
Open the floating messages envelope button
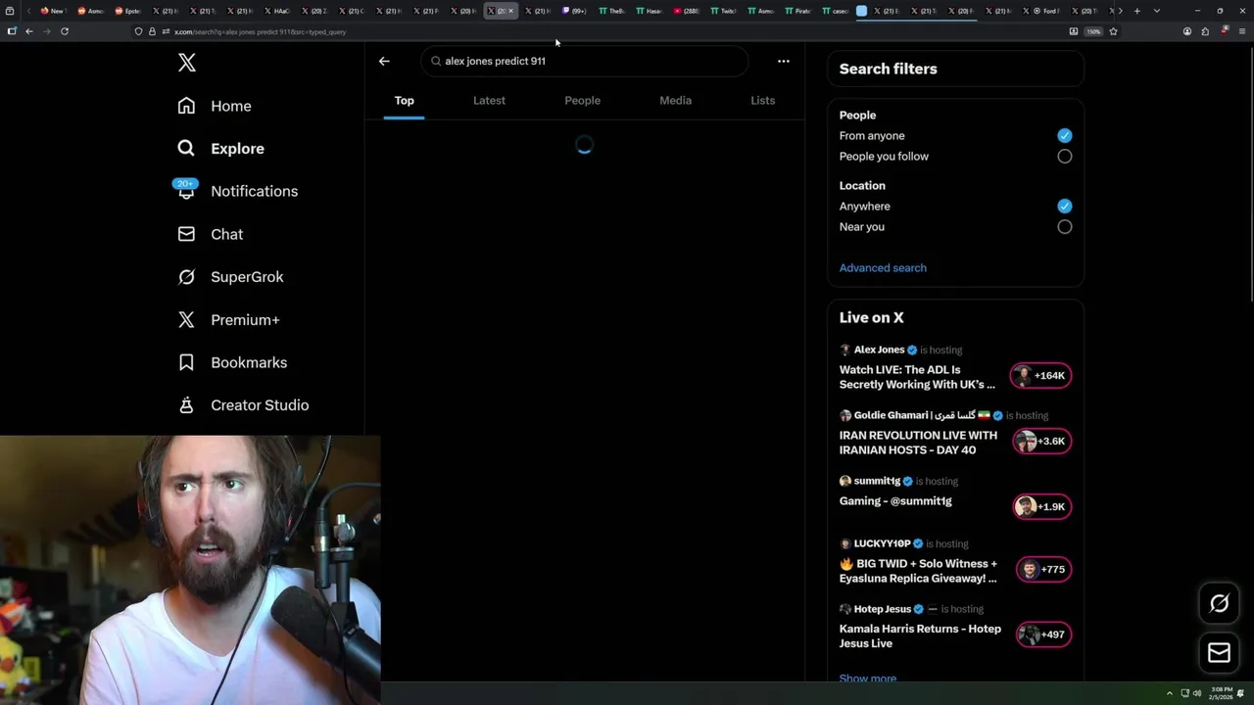(1219, 652)
